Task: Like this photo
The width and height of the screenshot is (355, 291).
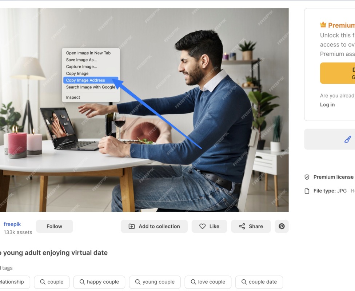Action: click(x=209, y=226)
